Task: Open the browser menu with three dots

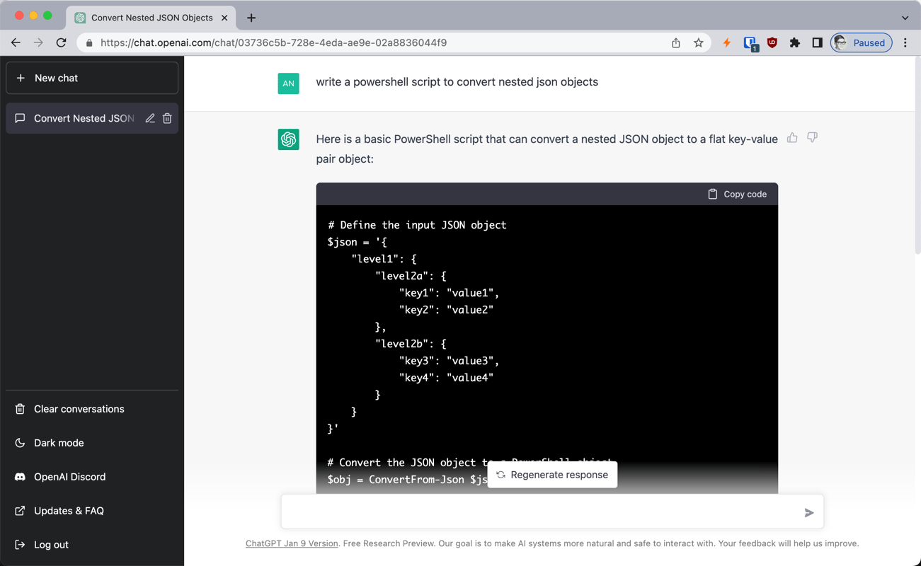Action: coord(906,42)
